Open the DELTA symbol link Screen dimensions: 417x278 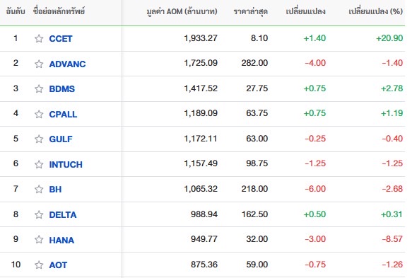pyautogui.click(x=63, y=214)
